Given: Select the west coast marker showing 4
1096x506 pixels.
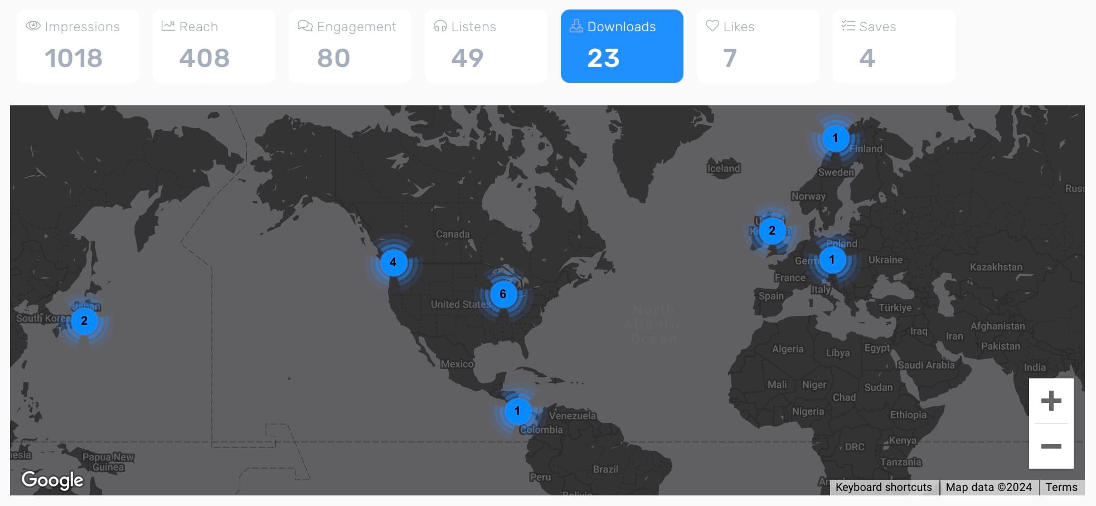Looking at the screenshot, I should [x=393, y=262].
